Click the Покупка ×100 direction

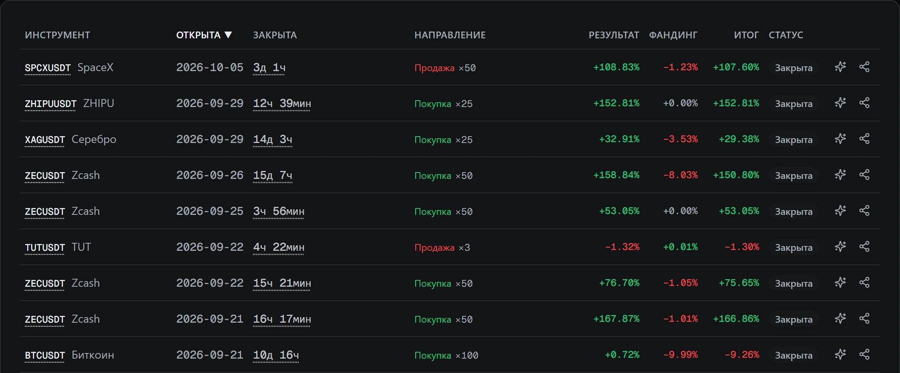(446, 355)
